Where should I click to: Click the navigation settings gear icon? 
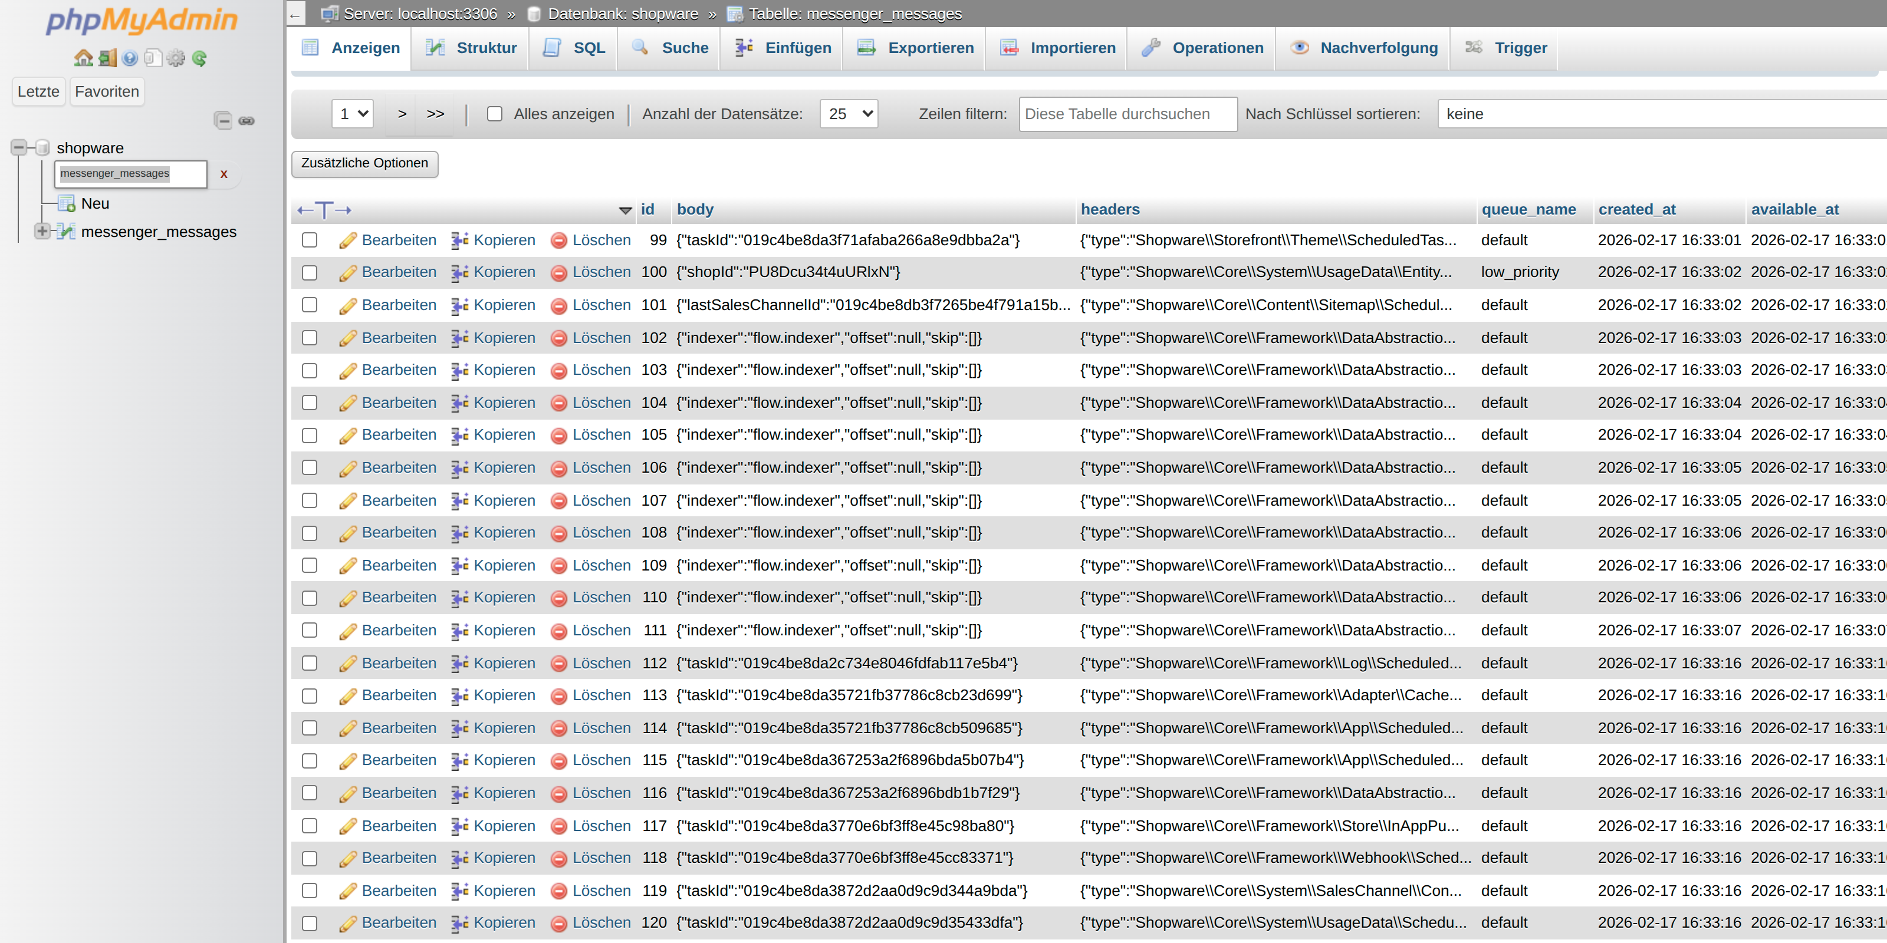pyautogui.click(x=176, y=58)
